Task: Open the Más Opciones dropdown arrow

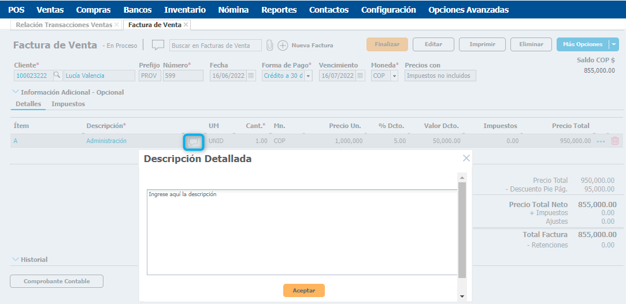Action: pyautogui.click(x=614, y=44)
